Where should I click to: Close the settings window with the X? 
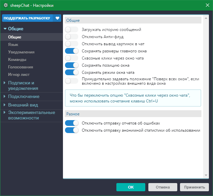[x=208, y=5]
